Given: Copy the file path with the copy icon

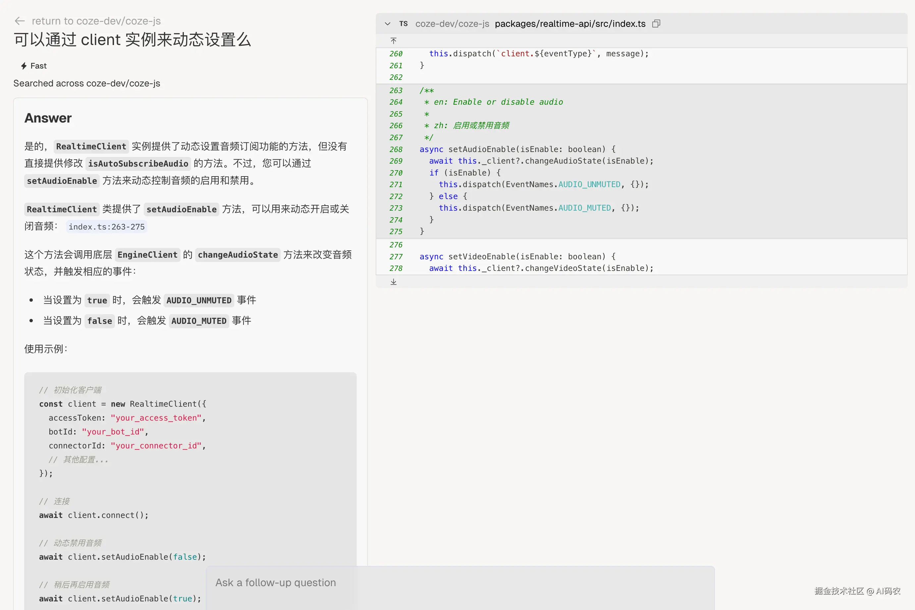Looking at the screenshot, I should click(x=656, y=24).
